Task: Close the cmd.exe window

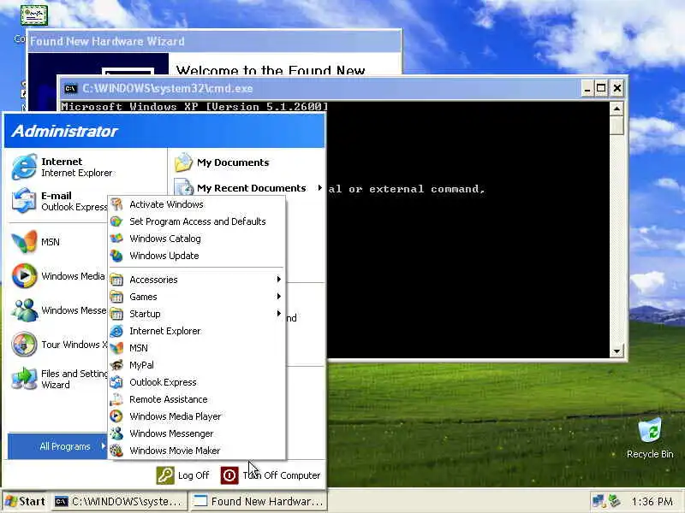Action: (616, 89)
